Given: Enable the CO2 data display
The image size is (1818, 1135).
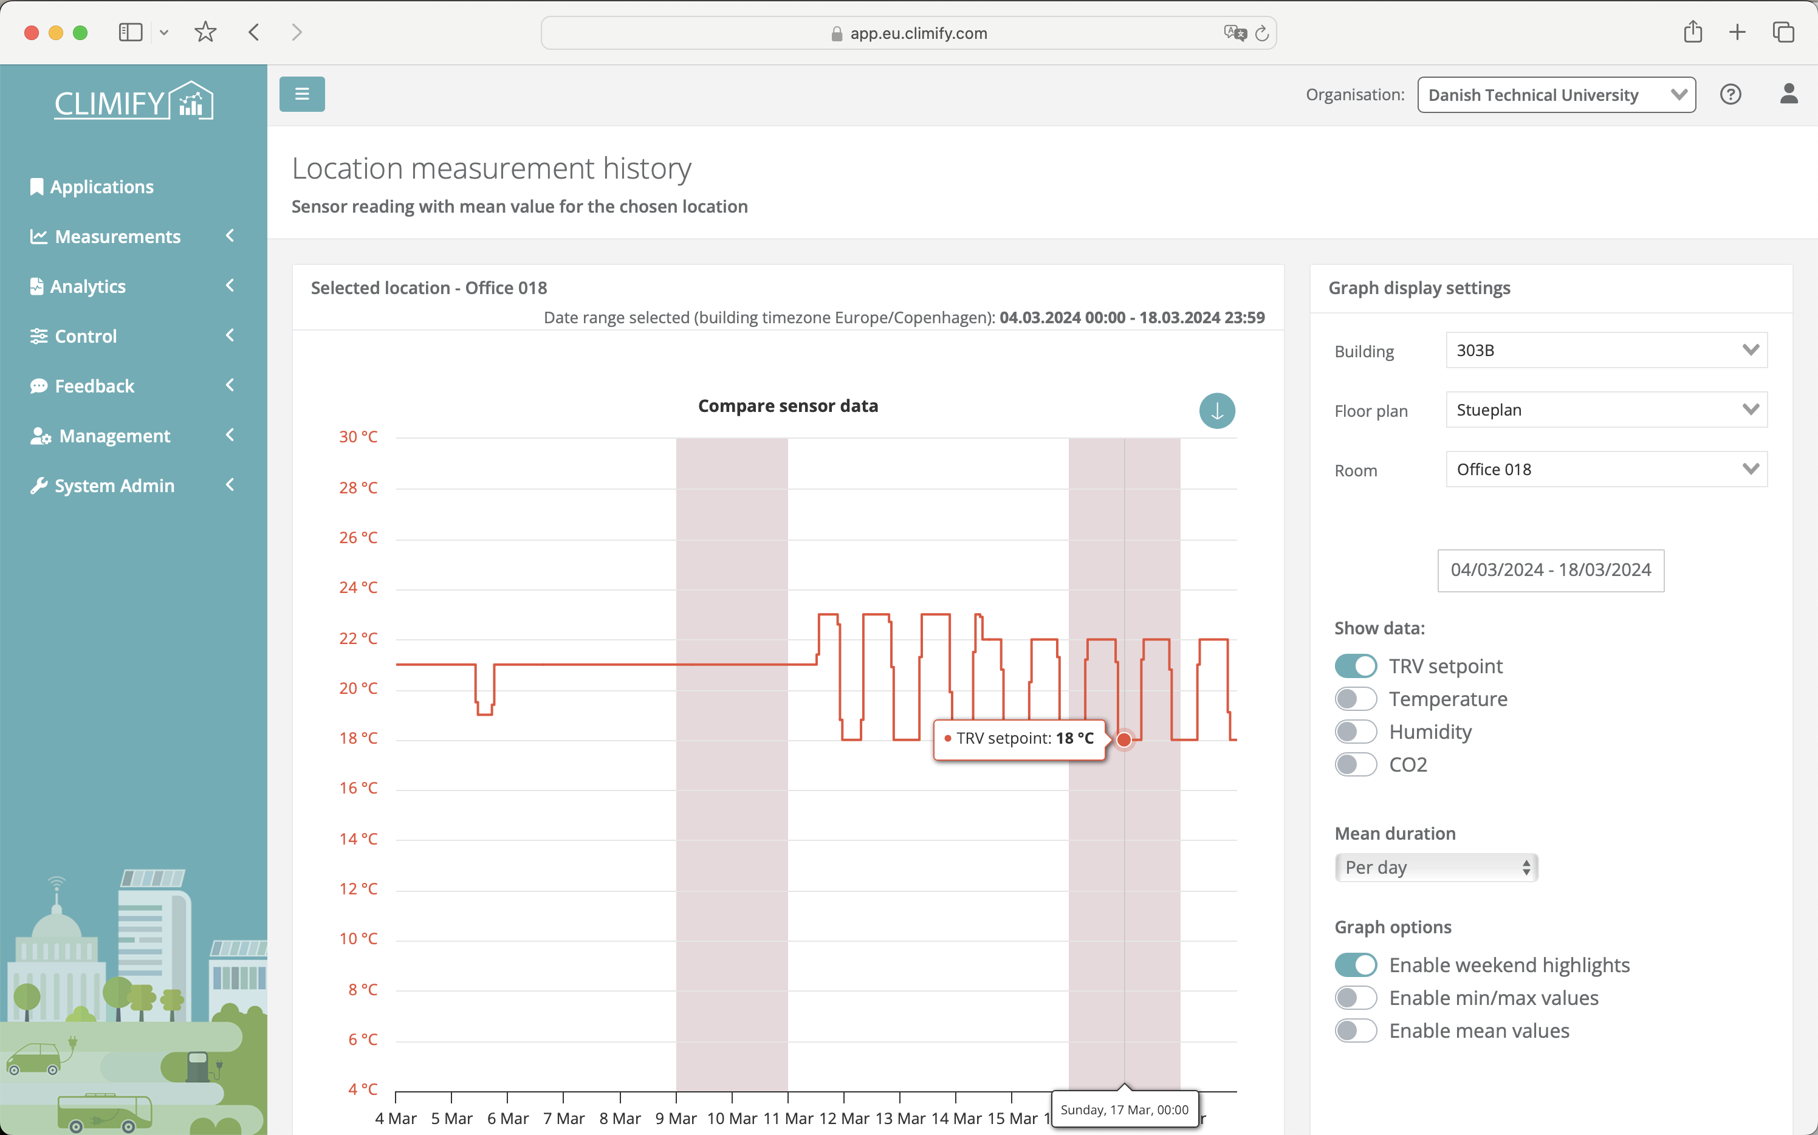Looking at the screenshot, I should (1356, 764).
